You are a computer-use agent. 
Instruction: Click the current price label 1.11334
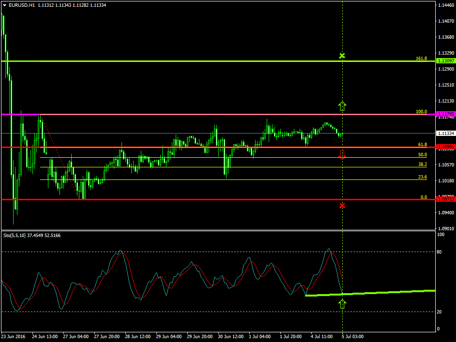tap(445, 133)
